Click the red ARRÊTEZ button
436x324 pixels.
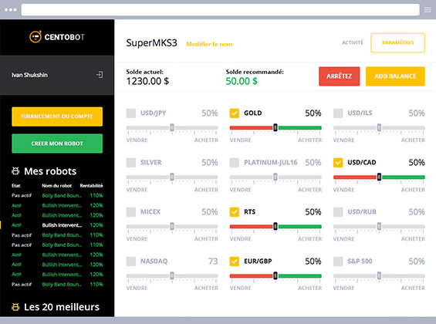pos(339,76)
